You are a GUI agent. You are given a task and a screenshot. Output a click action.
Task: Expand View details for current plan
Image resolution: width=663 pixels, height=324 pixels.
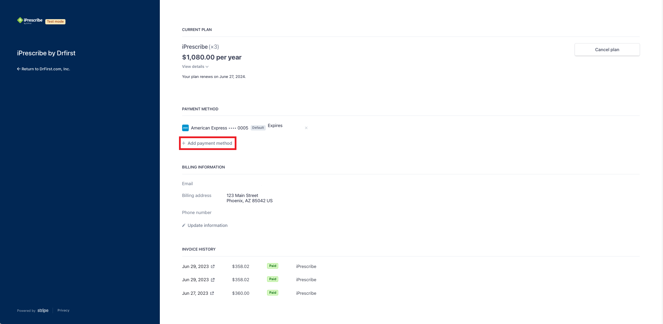(195, 66)
